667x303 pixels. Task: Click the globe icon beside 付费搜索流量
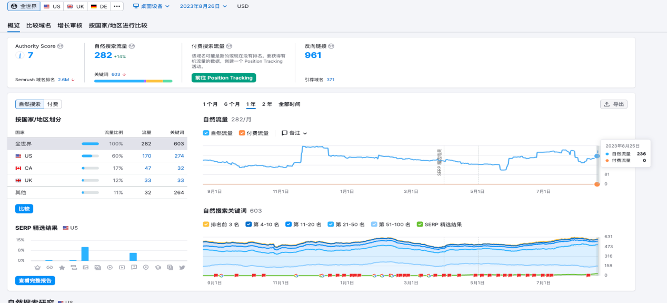click(229, 46)
